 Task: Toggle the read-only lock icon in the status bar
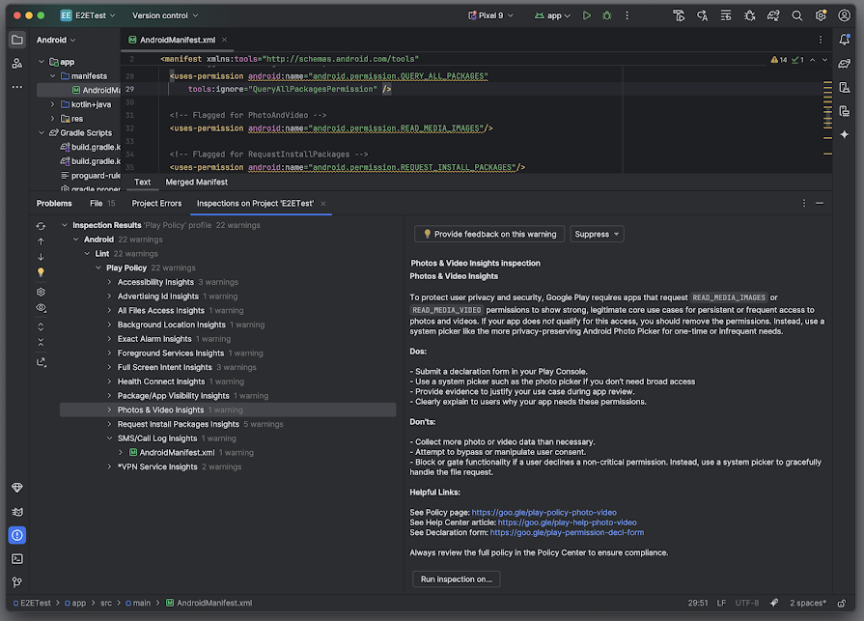842,604
